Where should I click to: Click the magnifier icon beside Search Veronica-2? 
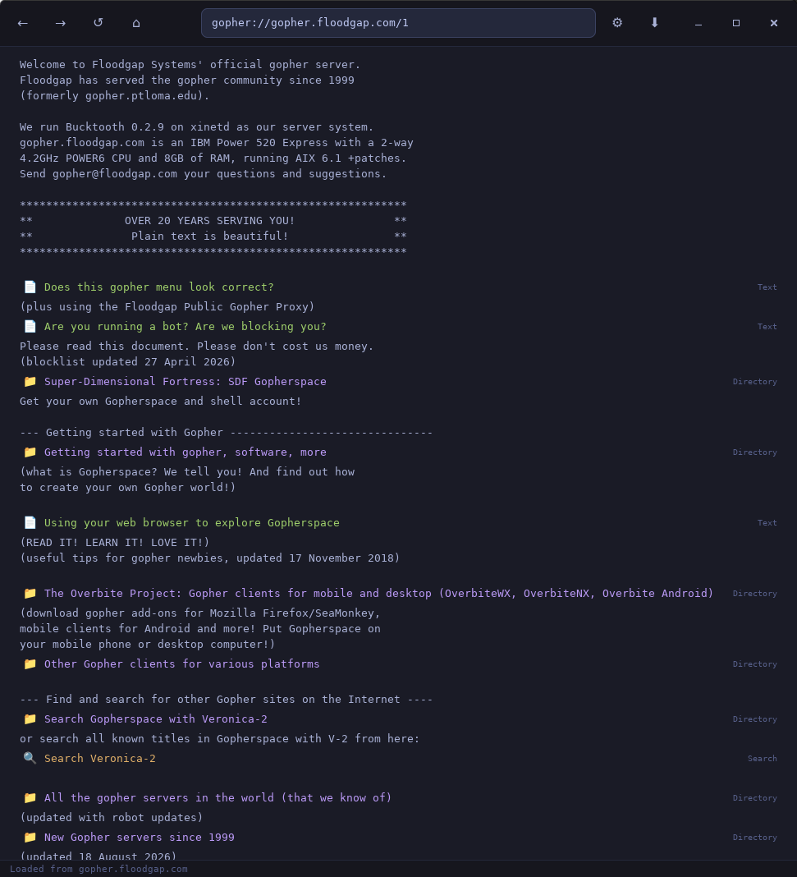(30, 758)
